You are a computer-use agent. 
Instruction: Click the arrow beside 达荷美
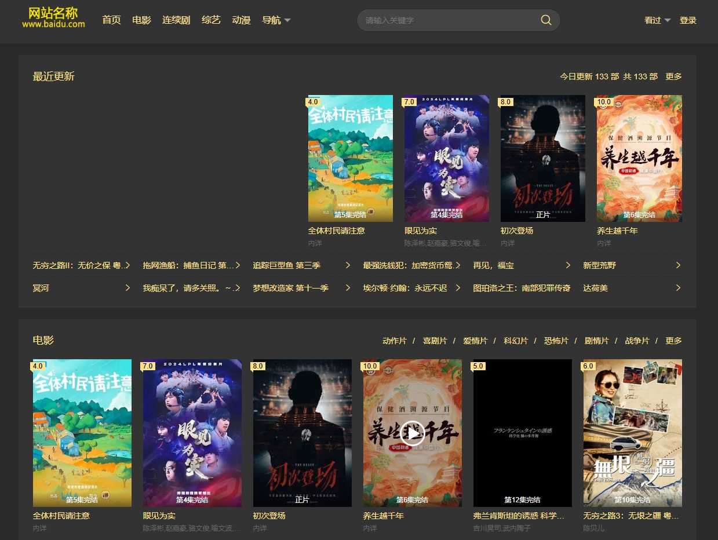[678, 288]
